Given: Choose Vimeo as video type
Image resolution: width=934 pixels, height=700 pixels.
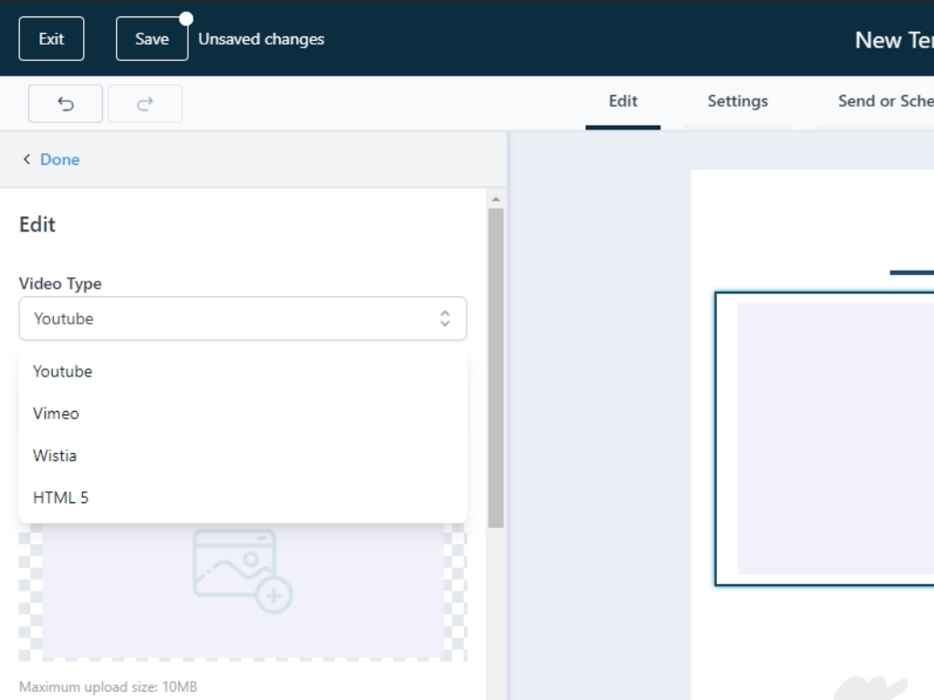Looking at the screenshot, I should [243, 414].
